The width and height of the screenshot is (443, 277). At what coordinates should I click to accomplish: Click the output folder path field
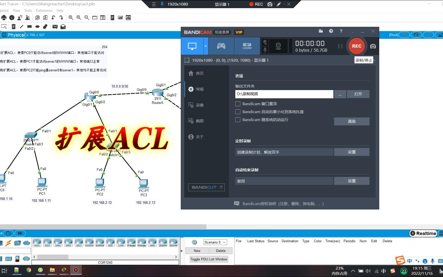tap(284, 94)
